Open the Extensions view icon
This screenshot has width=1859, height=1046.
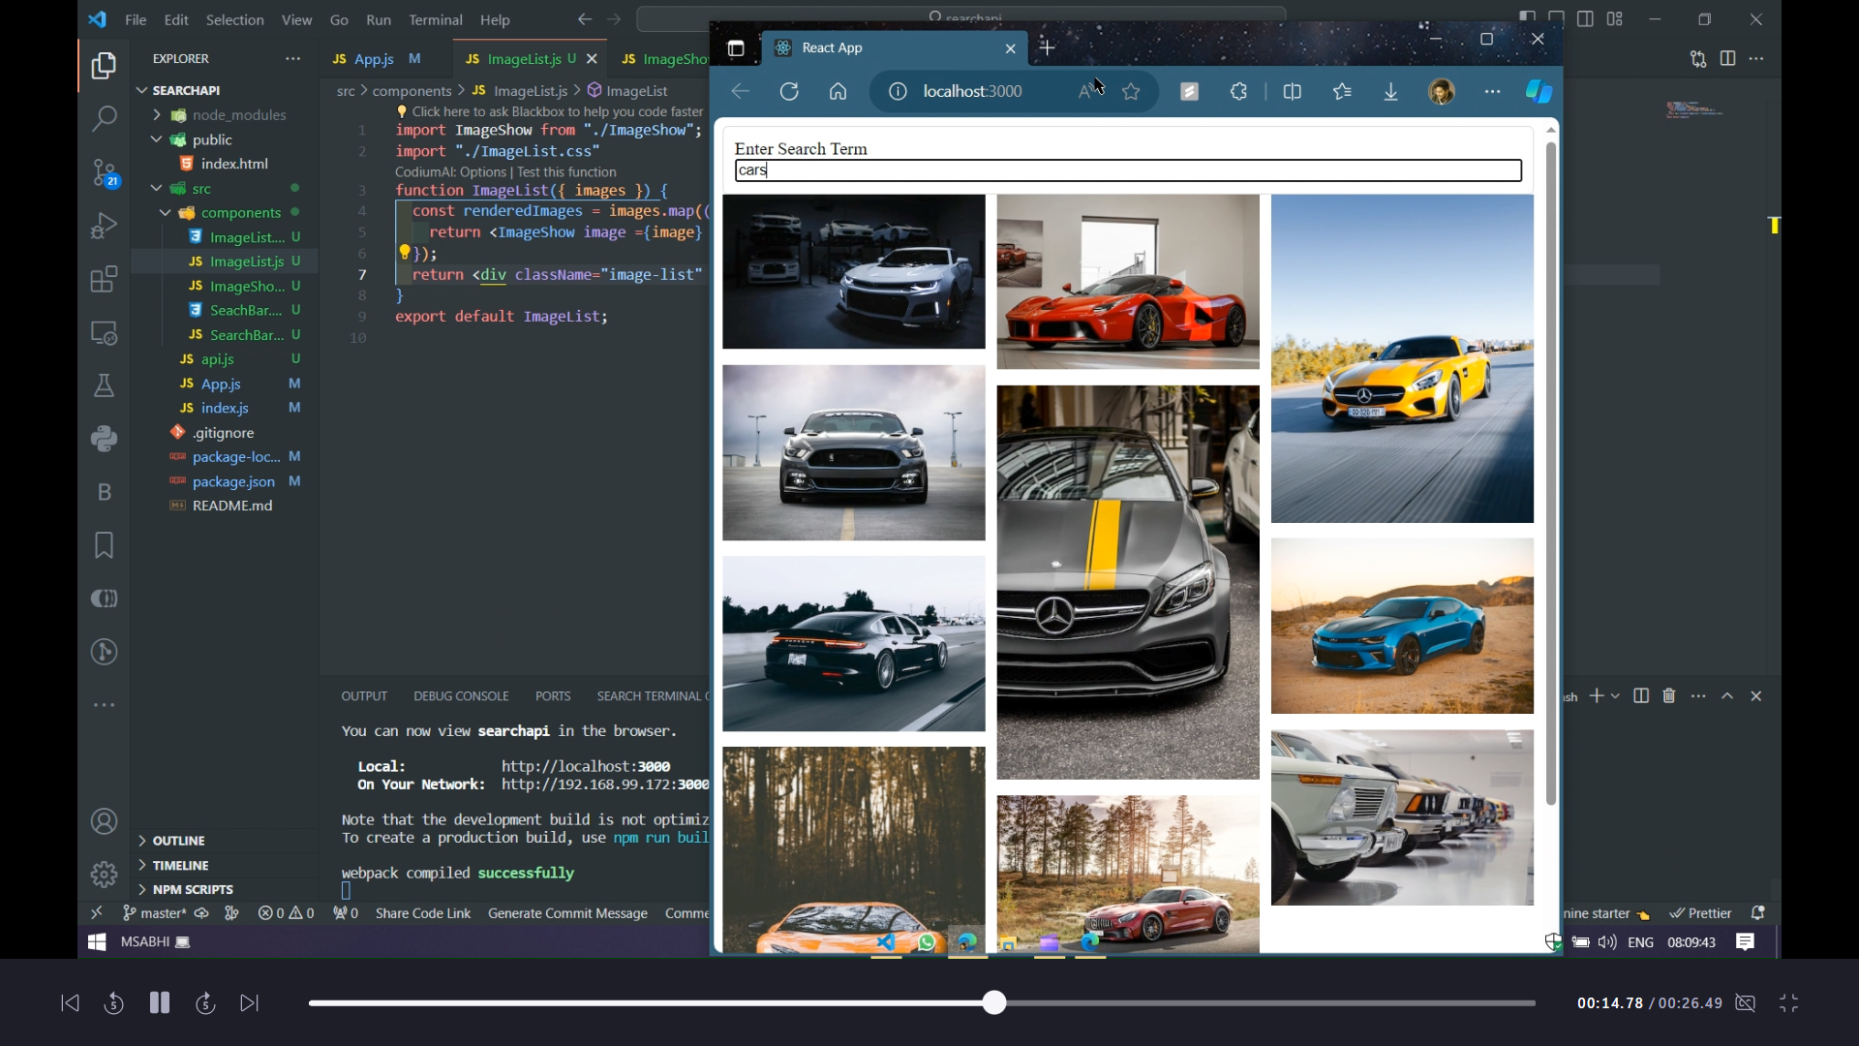tap(104, 280)
